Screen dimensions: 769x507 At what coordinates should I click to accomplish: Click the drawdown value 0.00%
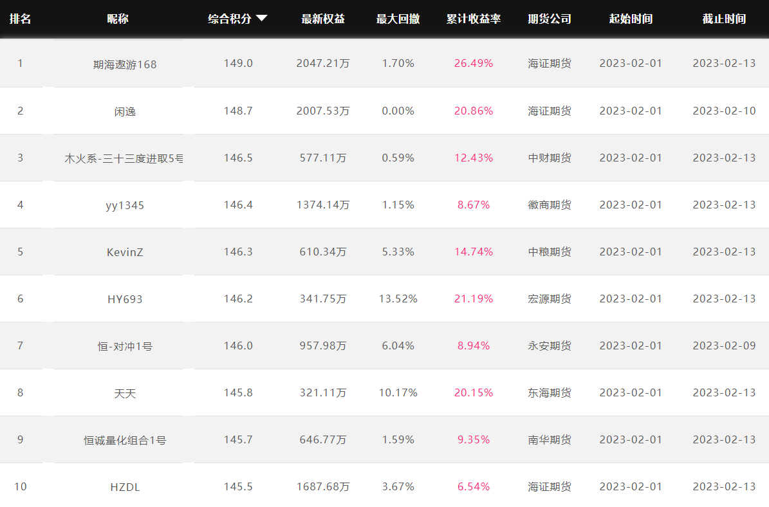click(x=398, y=111)
